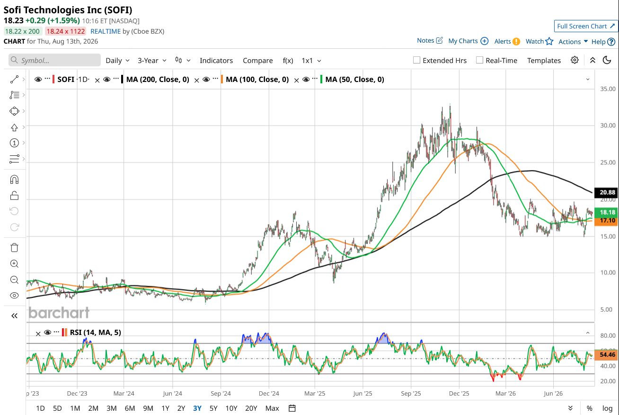Viewport: 619px width, 415px height.
Task: Expand the RSI pane chevron
Action: pos(588,333)
